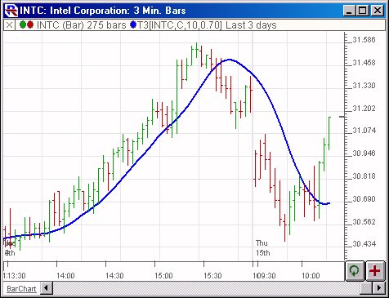The width and height of the screenshot is (389, 298).
Task: Select the T3[INTC,C,10,0.70] indicator legend
Action: click(x=179, y=25)
